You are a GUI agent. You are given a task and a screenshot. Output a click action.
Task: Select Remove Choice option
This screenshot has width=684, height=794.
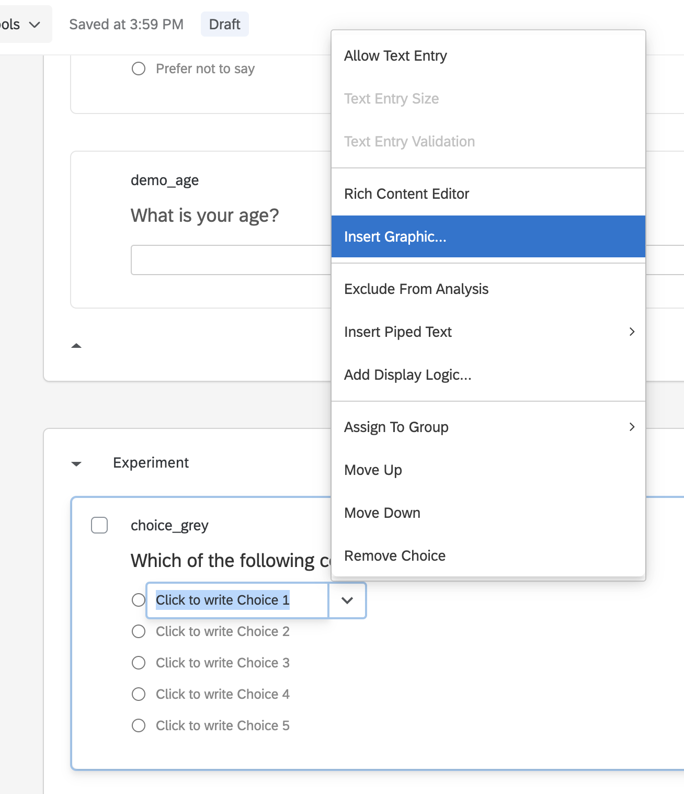[x=488, y=556]
